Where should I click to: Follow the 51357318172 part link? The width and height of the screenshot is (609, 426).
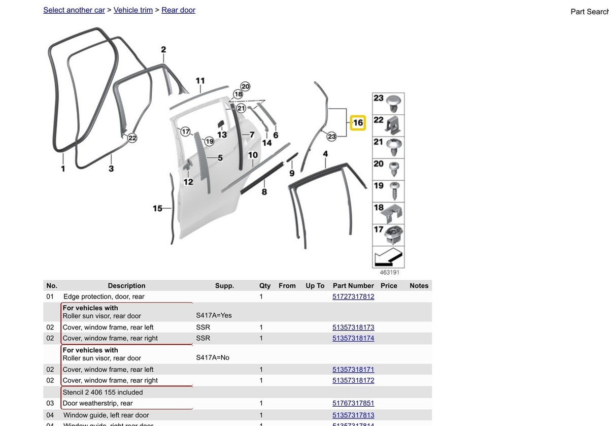[x=353, y=380]
